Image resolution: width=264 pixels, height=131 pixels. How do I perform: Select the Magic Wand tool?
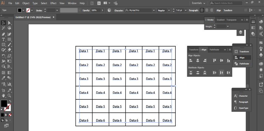click(3, 28)
